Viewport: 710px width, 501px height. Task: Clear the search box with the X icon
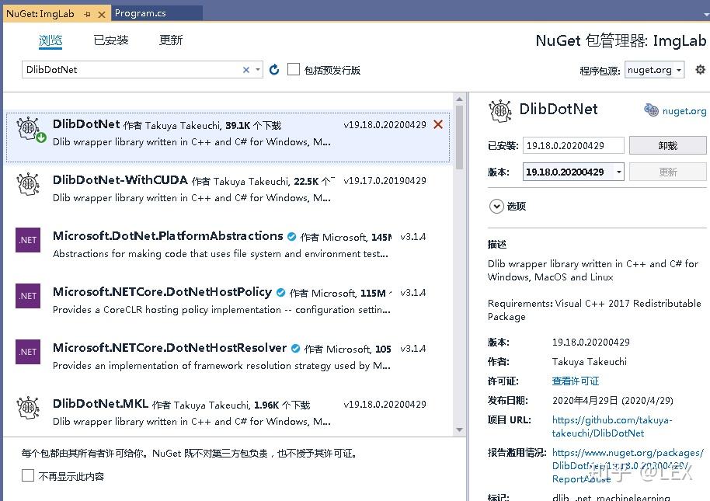coord(247,69)
